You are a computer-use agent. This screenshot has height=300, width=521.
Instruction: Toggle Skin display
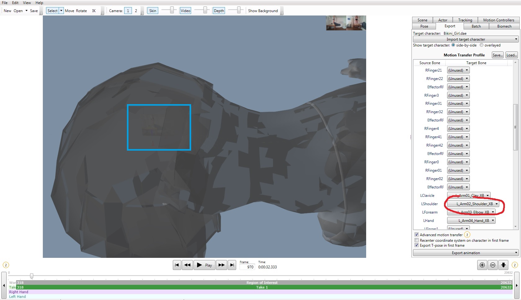pos(153,11)
